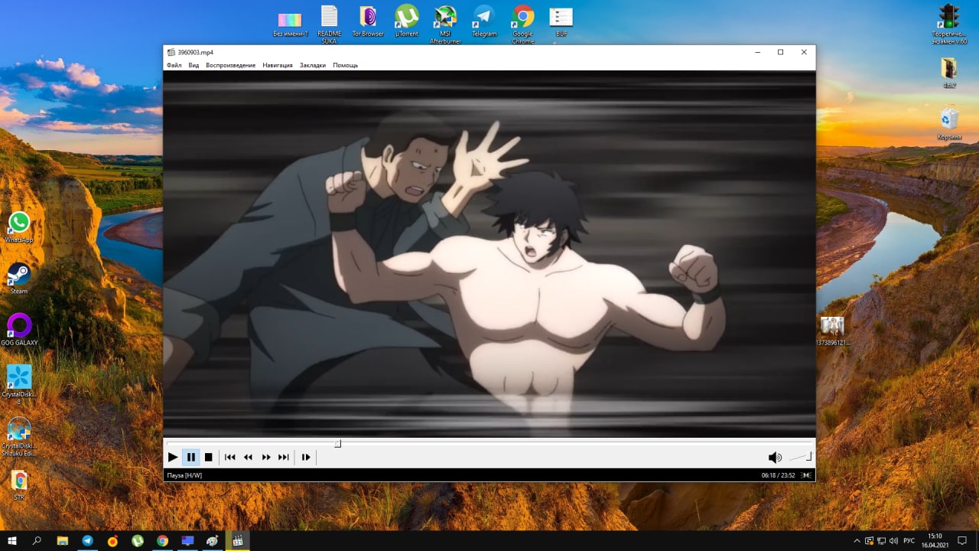This screenshot has width=979, height=551.
Task: Click the highlighted Pause button
Action: click(x=190, y=457)
